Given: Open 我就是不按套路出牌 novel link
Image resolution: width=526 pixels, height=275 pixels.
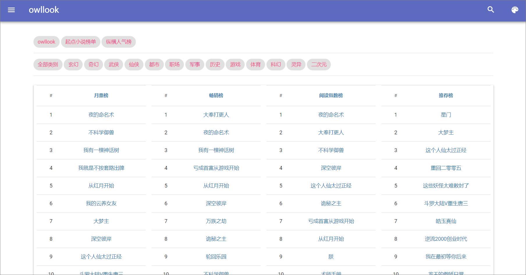Looking at the screenshot, I should 101,168.
